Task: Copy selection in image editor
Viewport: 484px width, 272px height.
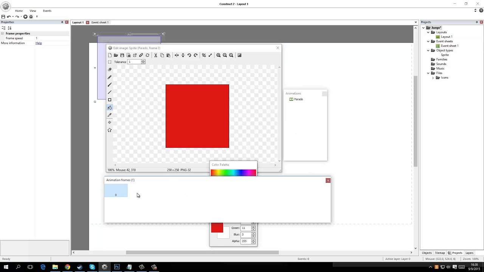Action: 162,55
